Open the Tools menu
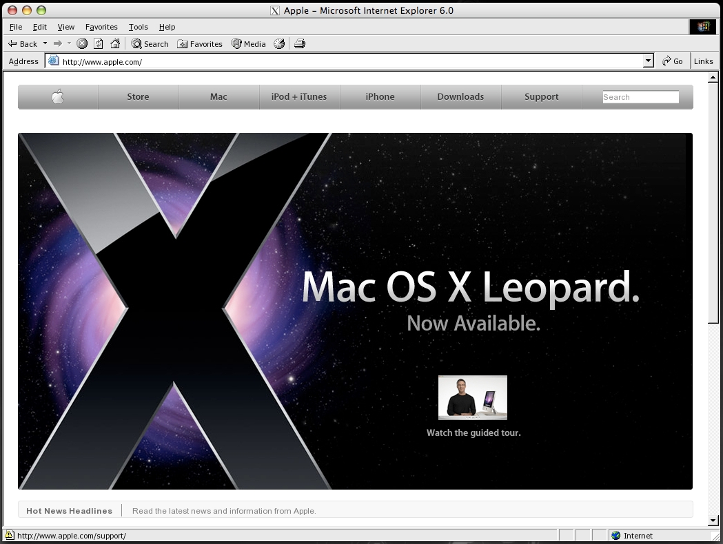723x544 pixels. [139, 27]
